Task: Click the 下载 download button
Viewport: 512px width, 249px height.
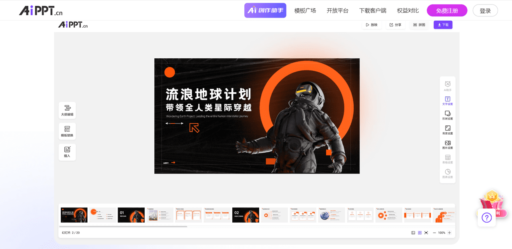Action: pyautogui.click(x=443, y=24)
